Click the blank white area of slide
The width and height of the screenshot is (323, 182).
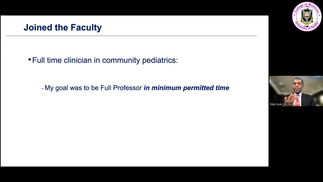tap(134, 131)
